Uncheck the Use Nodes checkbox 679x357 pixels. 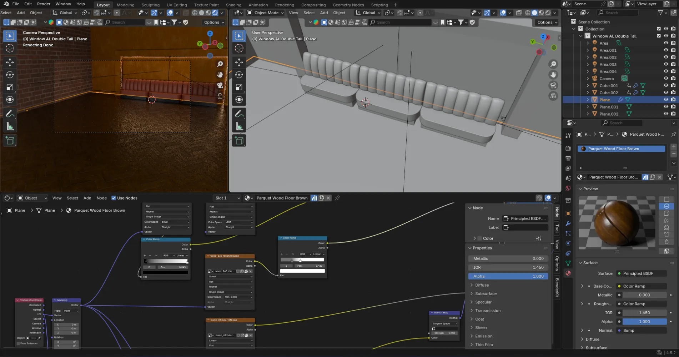click(114, 198)
